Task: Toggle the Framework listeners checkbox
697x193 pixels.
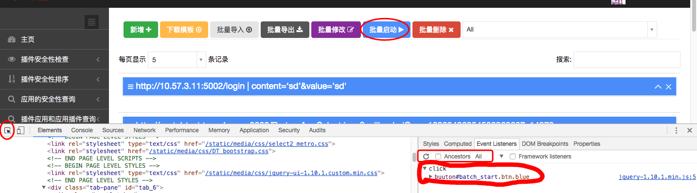Action: (513, 157)
